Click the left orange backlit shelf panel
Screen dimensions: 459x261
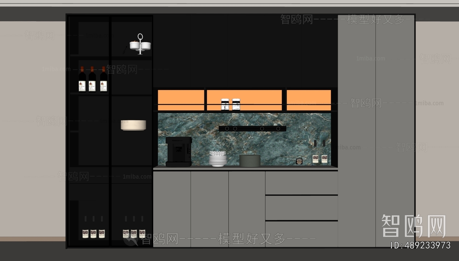(x=181, y=100)
